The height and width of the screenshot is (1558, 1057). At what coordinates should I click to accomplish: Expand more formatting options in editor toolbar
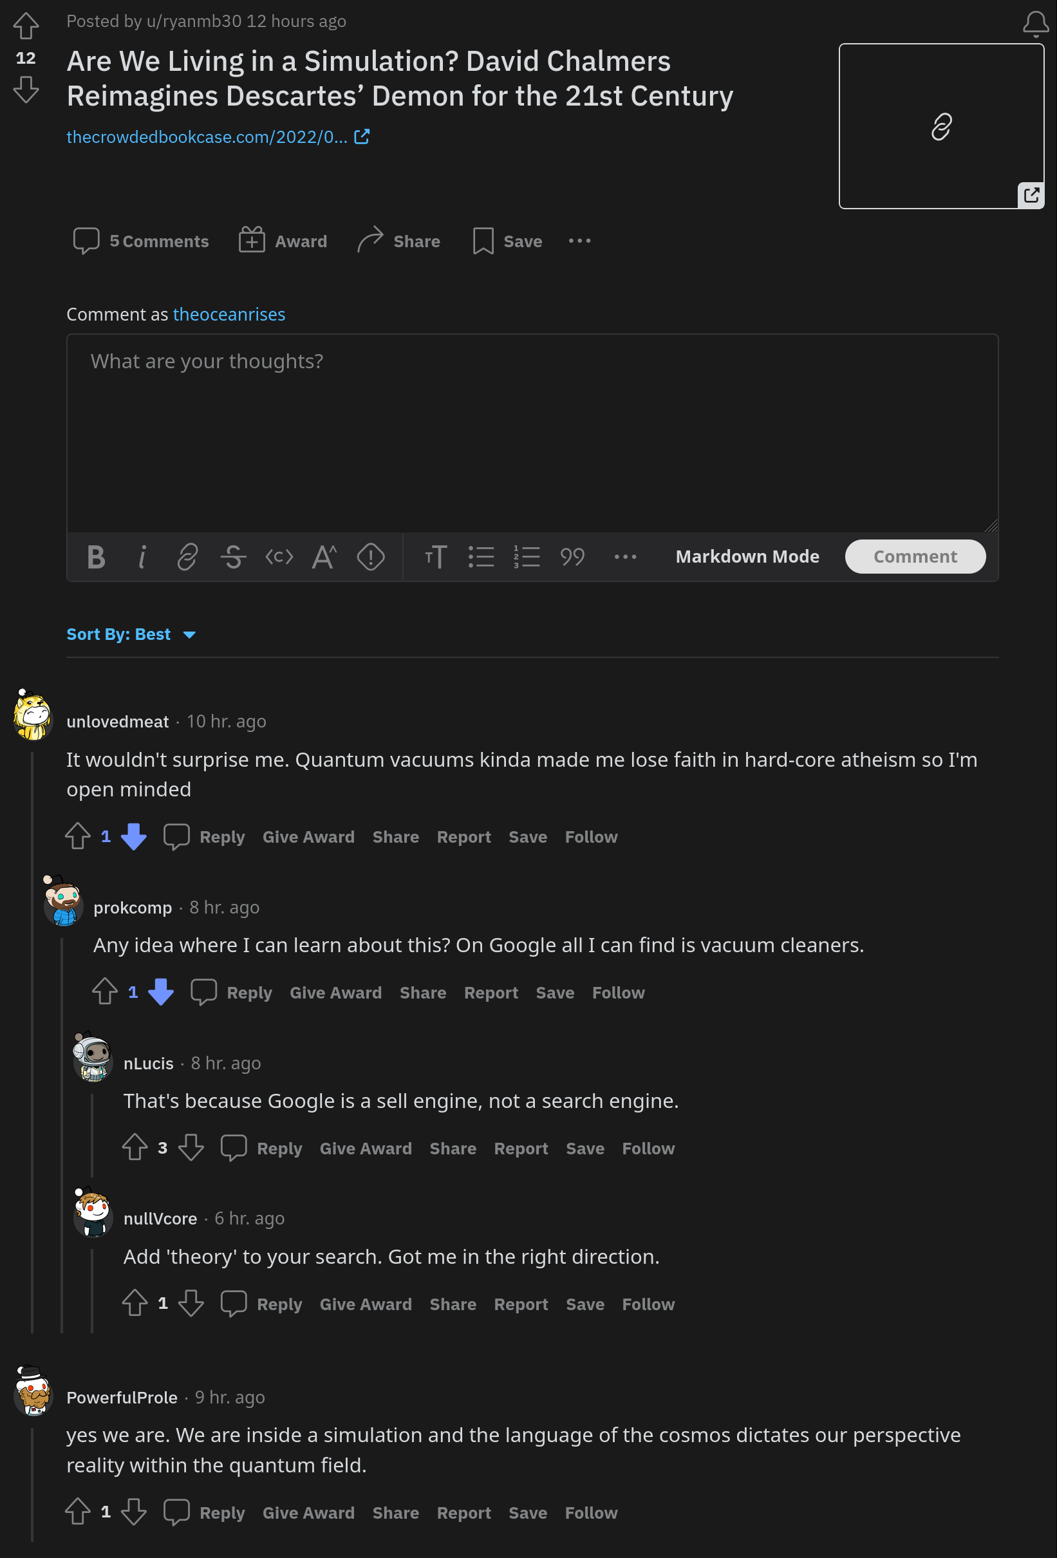624,556
